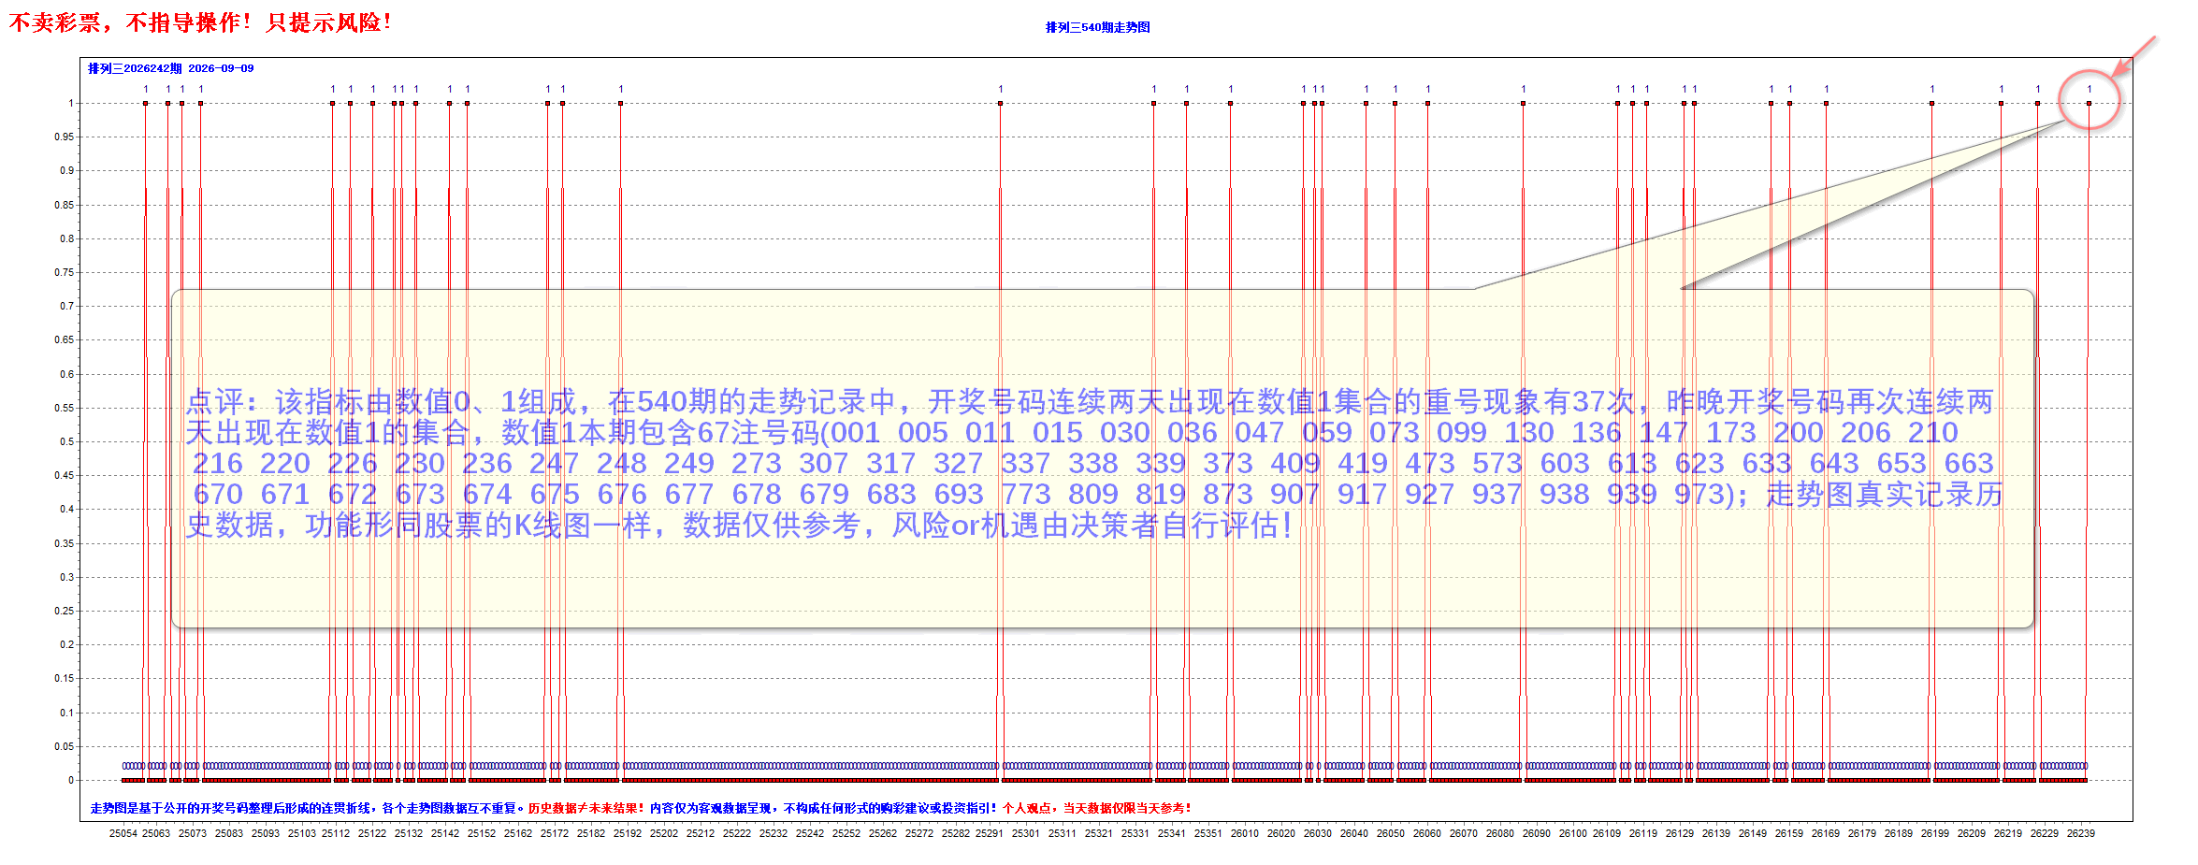The width and height of the screenshot is (2198, 865).
Task: Click y-axis label 0.95
Action: pos(64,137)
